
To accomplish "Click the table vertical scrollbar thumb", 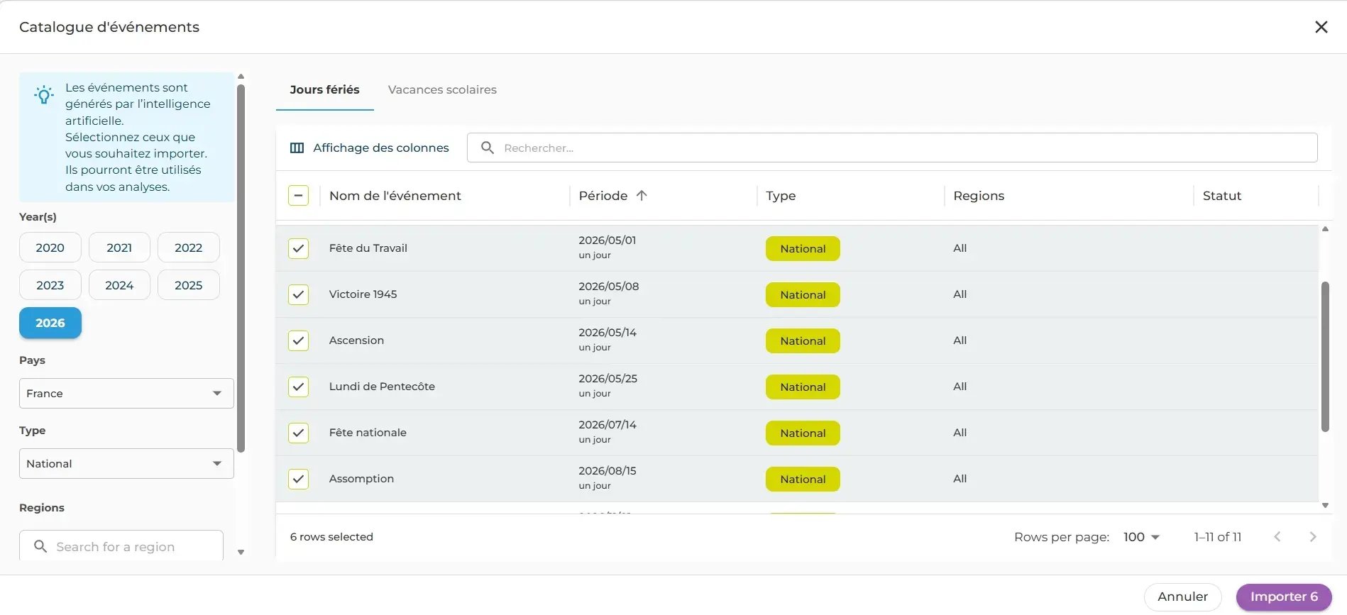I will coord(1325,357).
